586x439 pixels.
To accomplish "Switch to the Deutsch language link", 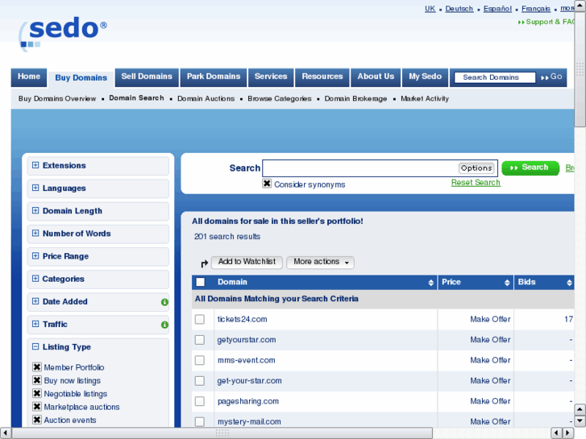I will (459, 9).
